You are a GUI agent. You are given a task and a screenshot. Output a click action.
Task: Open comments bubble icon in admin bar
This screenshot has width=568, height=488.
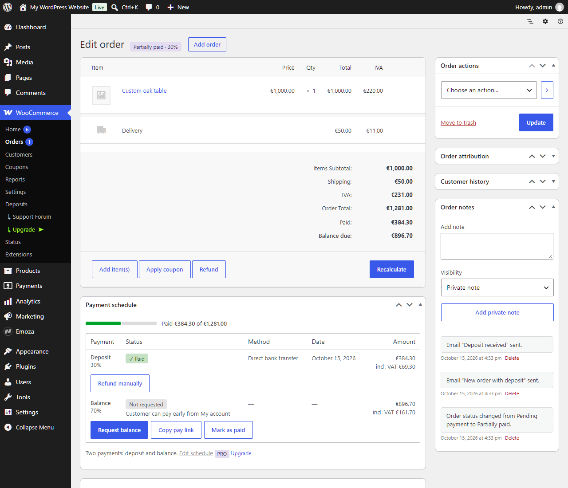pyautogui.click(x=149, y=7)
